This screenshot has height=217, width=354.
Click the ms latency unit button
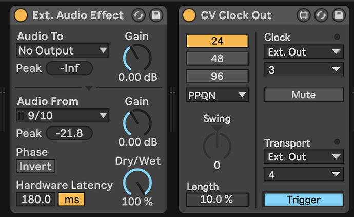click(71, 200)
